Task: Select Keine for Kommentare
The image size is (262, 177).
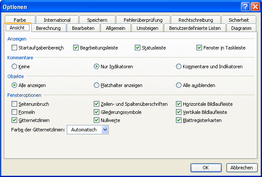Action: 15,67
